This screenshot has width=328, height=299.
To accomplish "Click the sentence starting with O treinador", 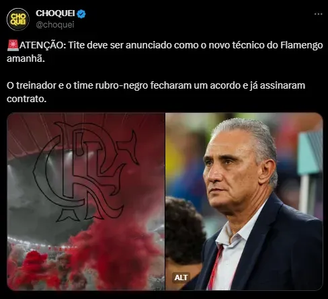I will (156, 92).
